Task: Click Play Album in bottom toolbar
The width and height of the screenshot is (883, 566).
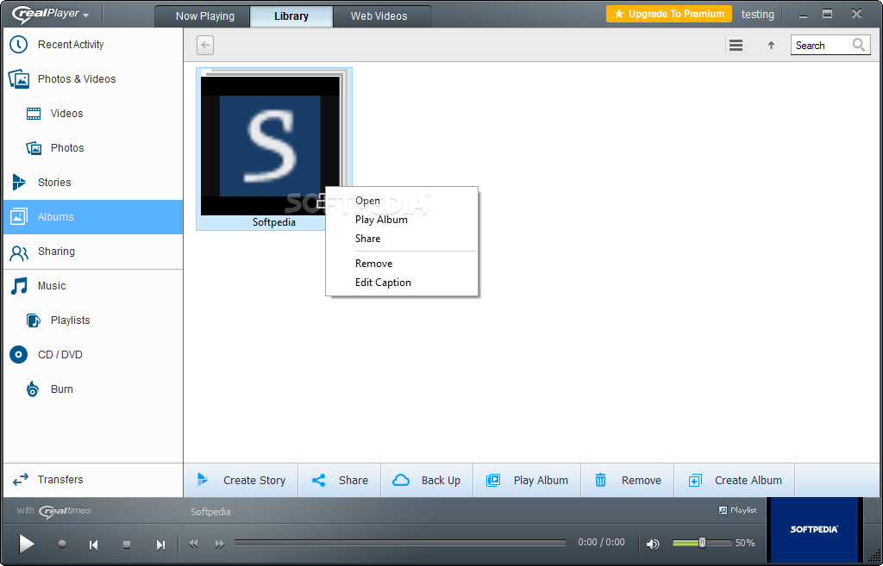Action: pos(527,481)
